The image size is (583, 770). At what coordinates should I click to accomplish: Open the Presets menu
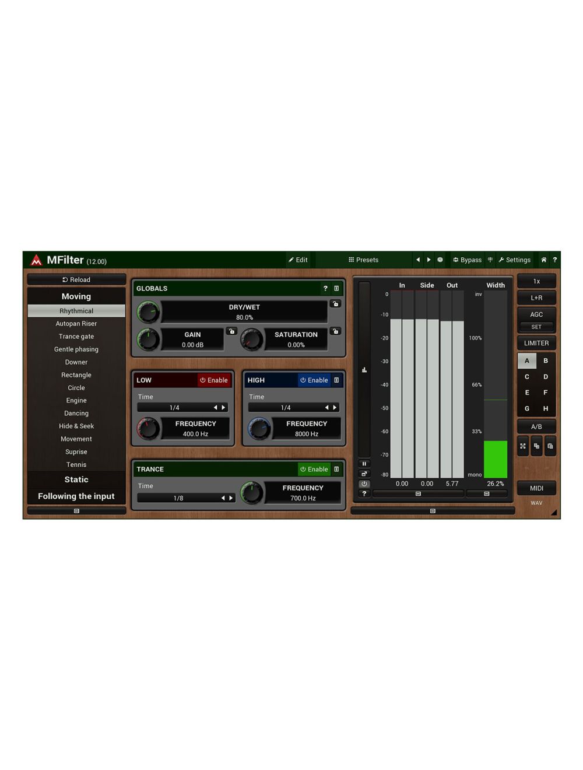364,260
